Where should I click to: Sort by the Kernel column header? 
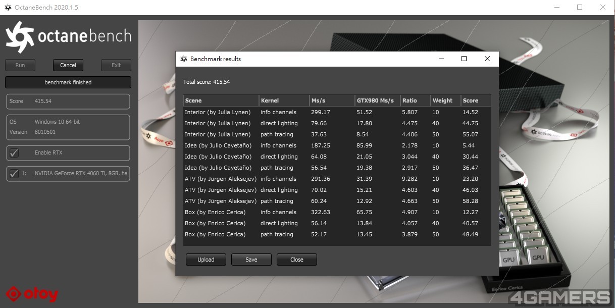pos(284,100)
